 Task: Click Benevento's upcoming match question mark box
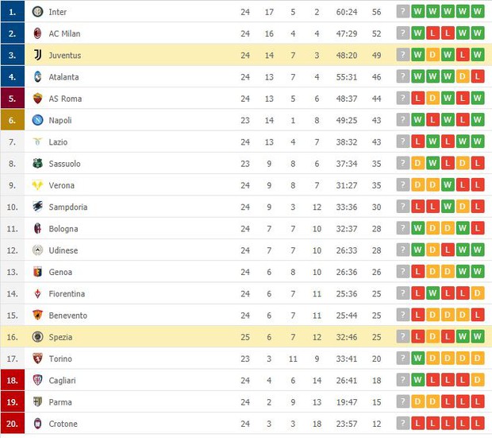click(x=403, y=315)
